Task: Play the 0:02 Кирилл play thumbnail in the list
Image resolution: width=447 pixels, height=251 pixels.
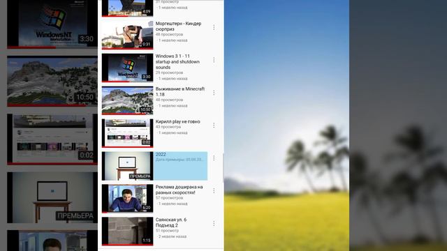Action: coord(127,133)
